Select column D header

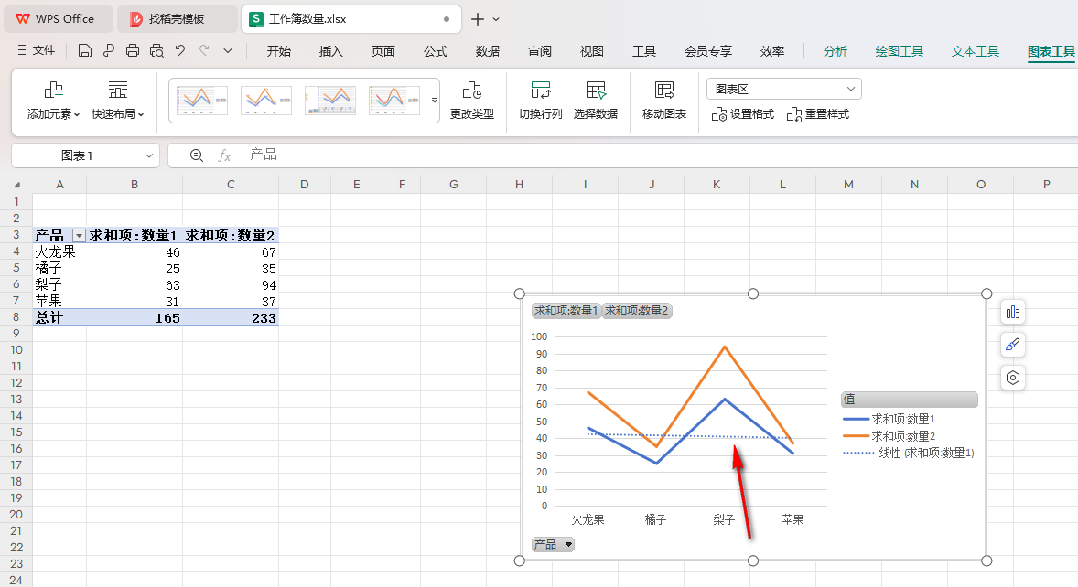tap(304, 184)
